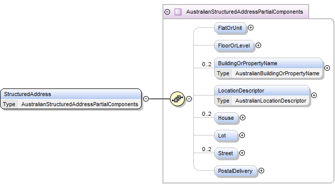Screen dimensions: 335x184
Task: Select the StructuredAddress element node
Action: [x=71, y=99]
